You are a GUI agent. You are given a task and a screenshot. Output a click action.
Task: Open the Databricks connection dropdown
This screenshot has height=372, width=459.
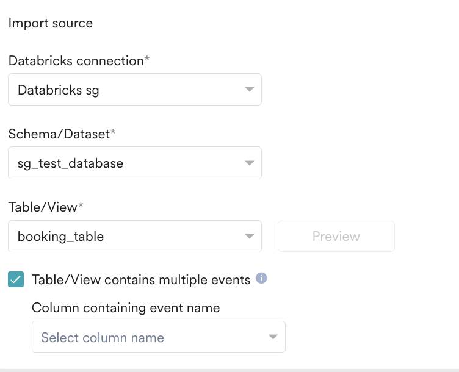tap(134, 90)
